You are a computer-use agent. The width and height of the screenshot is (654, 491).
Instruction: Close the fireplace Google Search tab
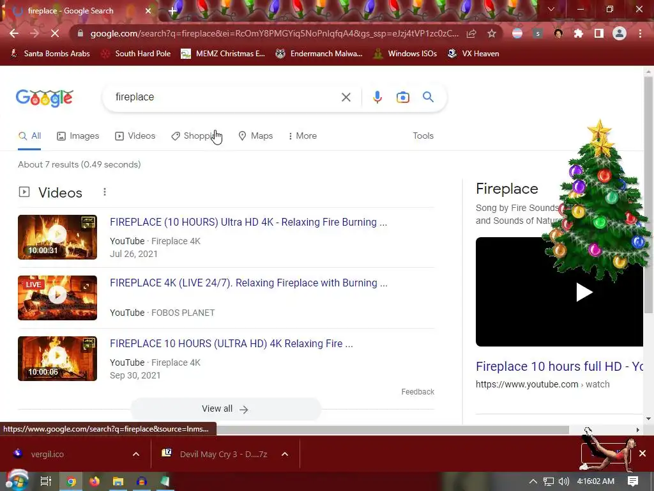pos(148,11)
